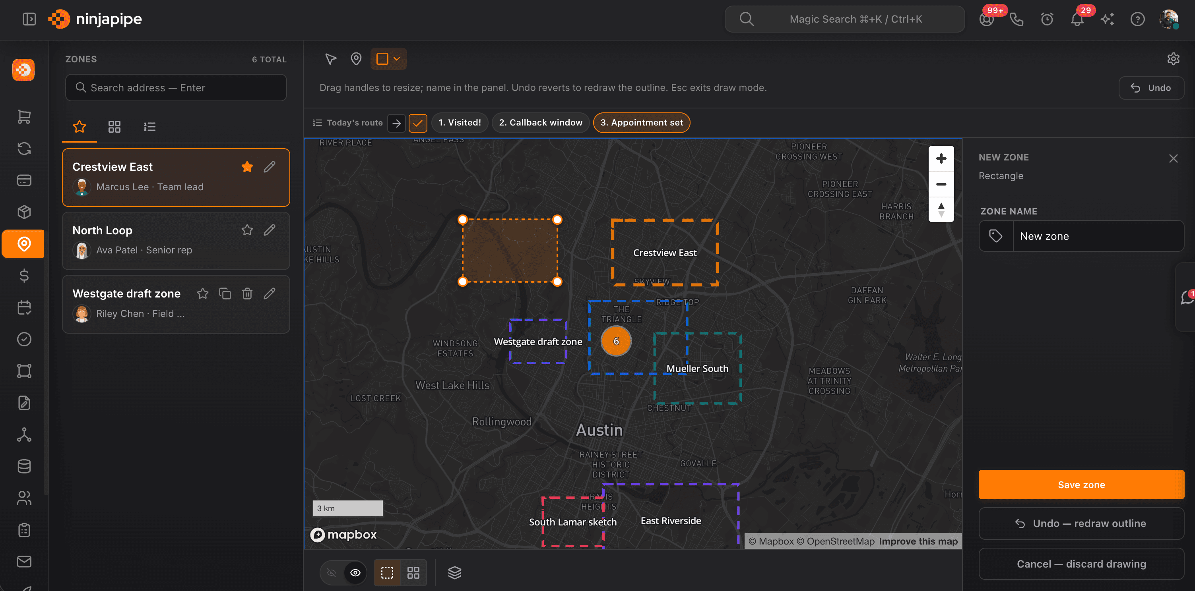This screenshot has height=591, width=1195.
Task: Toggle the route checkmark box
Action: point(417,123)
